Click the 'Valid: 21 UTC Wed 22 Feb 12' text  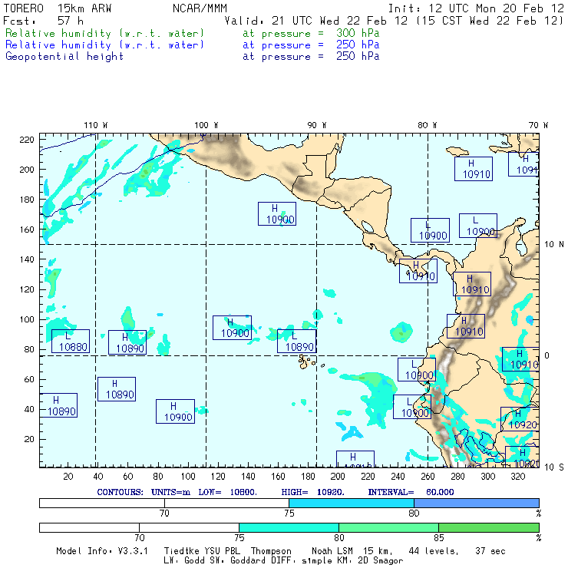click(316, 21)
